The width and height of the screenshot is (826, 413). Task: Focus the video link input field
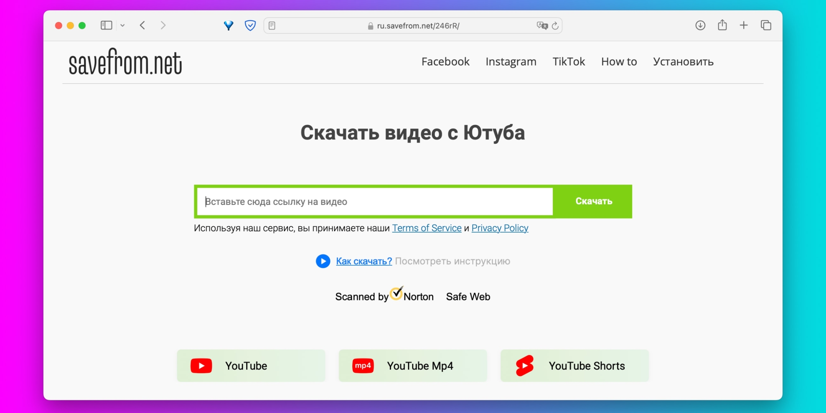tap(375, 202)
